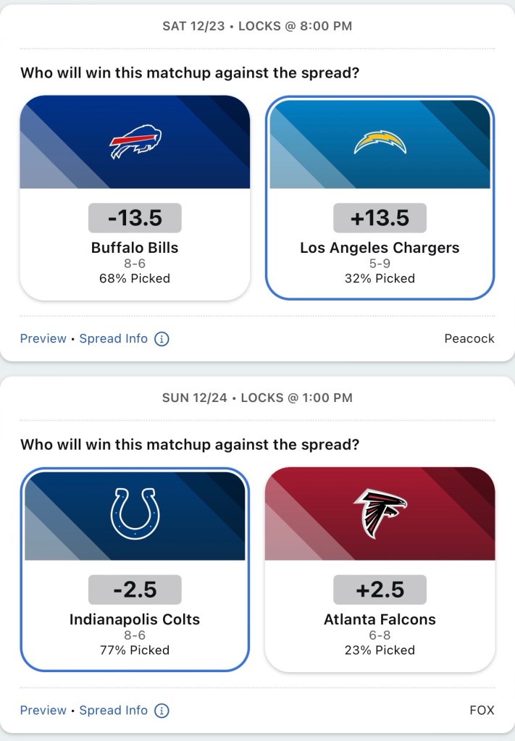Pick Los Angeles Chargers team name
Screen dimensions: 515x741
pyautogui.click(x=380, y=248)
